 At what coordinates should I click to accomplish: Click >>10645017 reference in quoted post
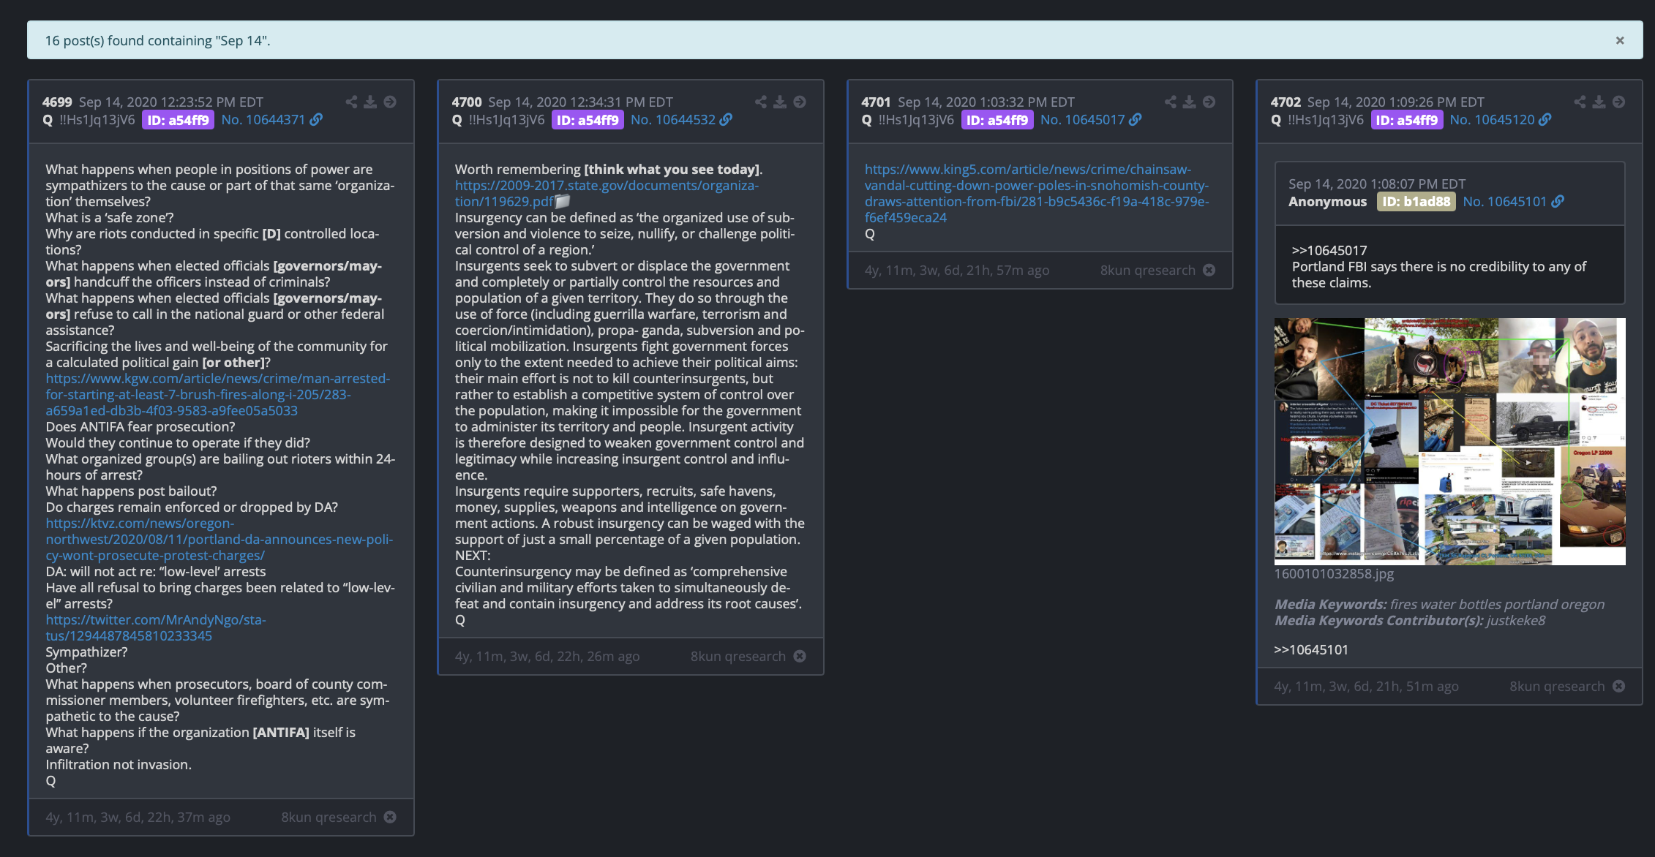point(1329,251)
